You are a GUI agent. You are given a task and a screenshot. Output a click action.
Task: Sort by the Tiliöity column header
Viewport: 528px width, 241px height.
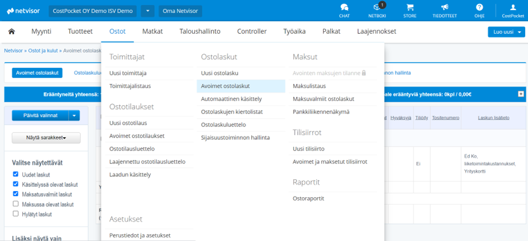point(422,118)
